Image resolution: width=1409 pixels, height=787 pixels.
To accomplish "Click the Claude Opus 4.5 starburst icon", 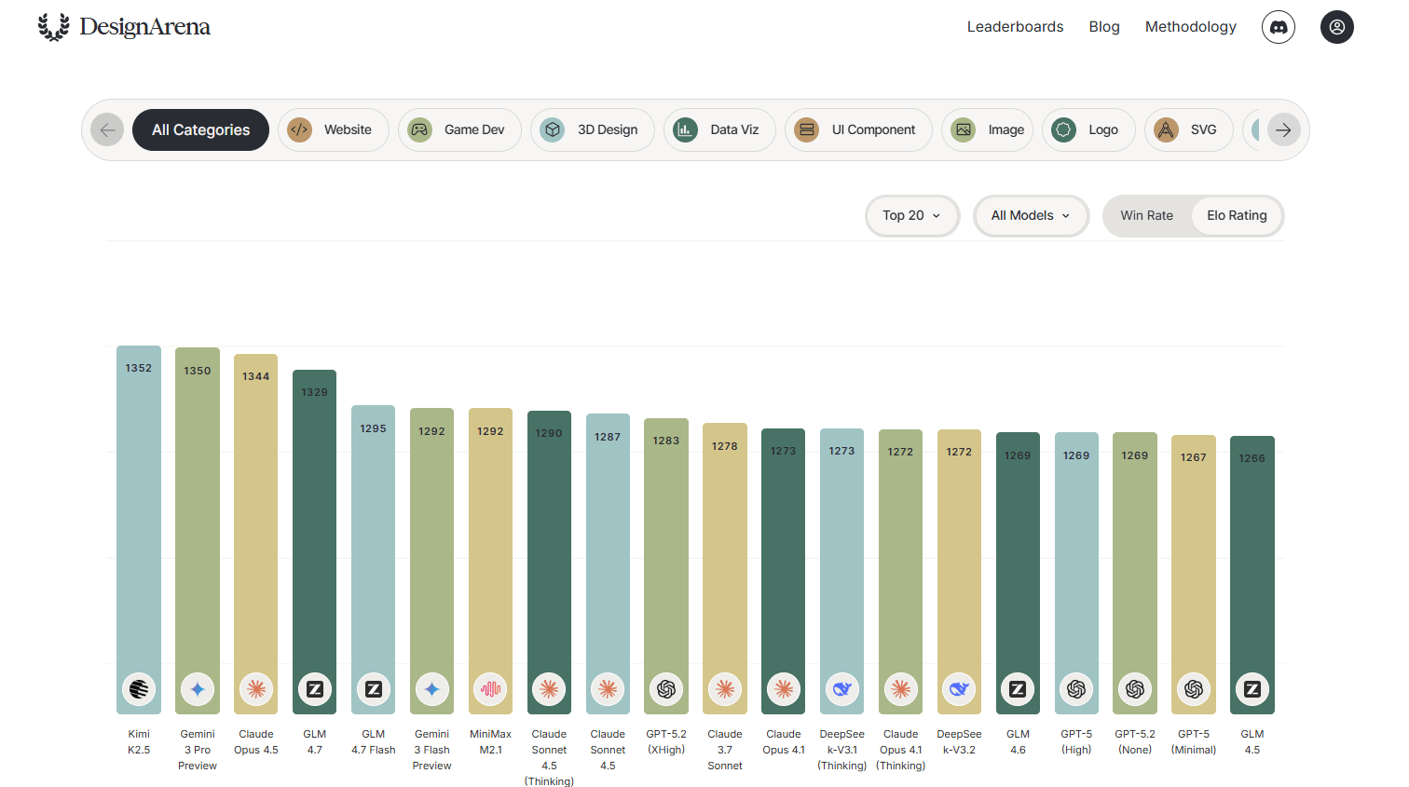I will (256, 689).
